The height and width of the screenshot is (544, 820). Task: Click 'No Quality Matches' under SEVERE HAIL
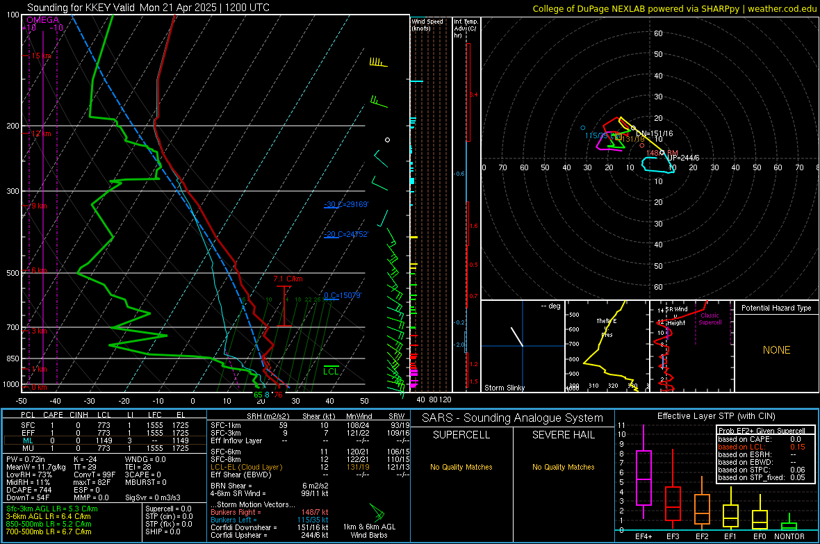pyautogui.click(x=563, y=467)
